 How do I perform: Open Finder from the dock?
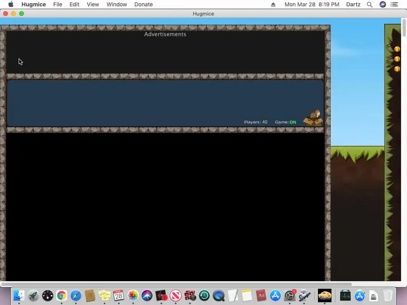pyautogui.click(x=19, y=295)
